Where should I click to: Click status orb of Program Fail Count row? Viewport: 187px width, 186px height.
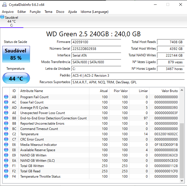click(x=6, y=97)
